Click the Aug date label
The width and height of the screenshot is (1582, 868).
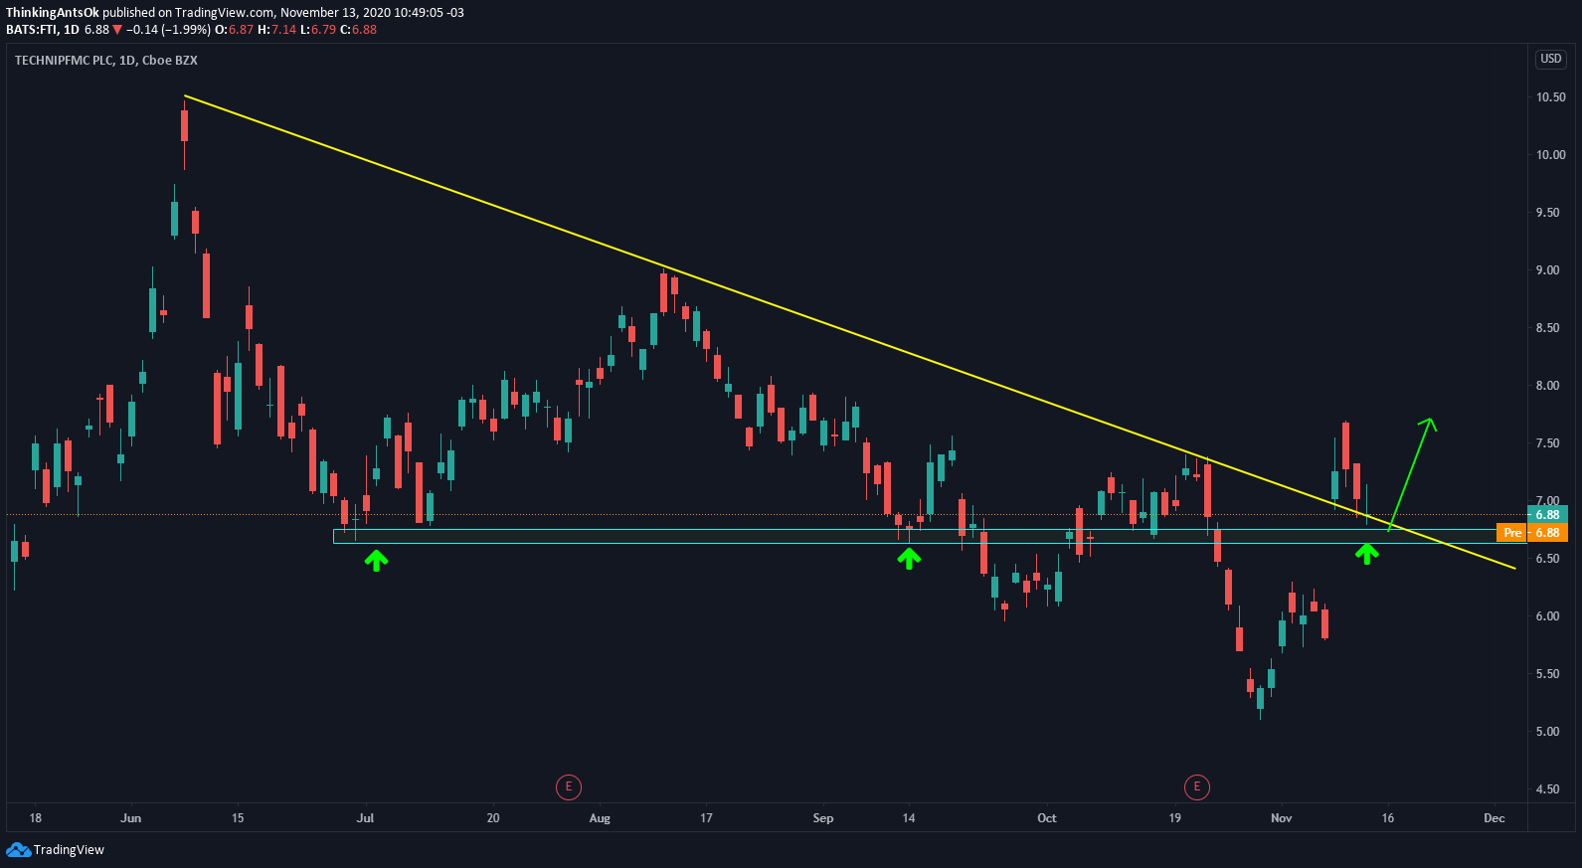pyautogui.click(x=600, y=818)
